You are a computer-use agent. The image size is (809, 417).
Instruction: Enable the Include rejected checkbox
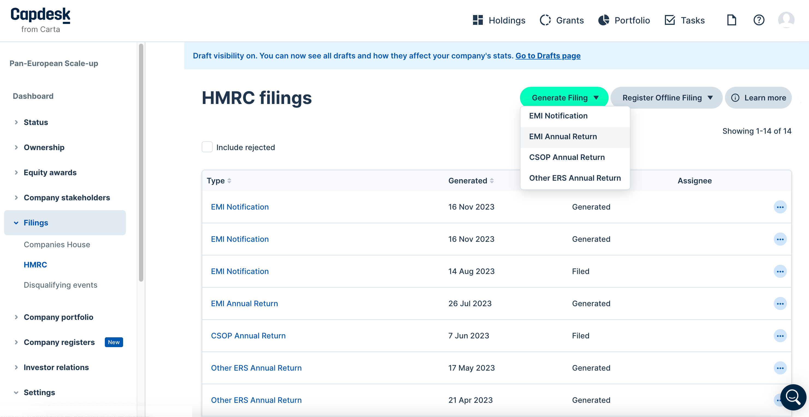207,147
